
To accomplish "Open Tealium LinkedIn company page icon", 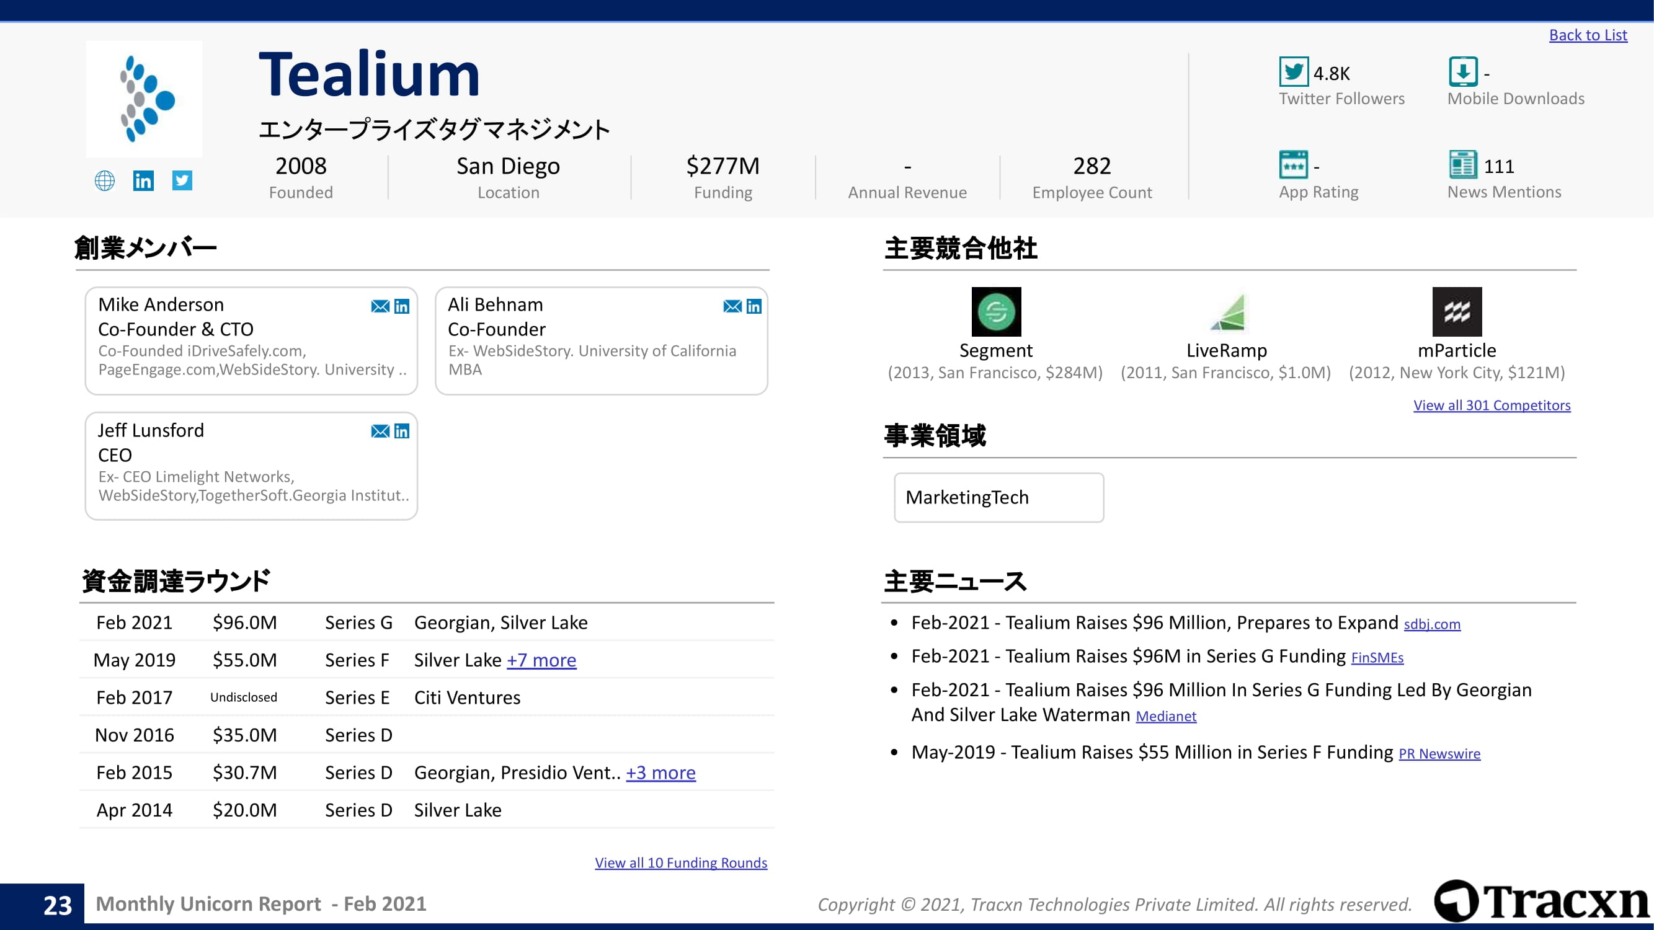I will click(x=143, y=181).
